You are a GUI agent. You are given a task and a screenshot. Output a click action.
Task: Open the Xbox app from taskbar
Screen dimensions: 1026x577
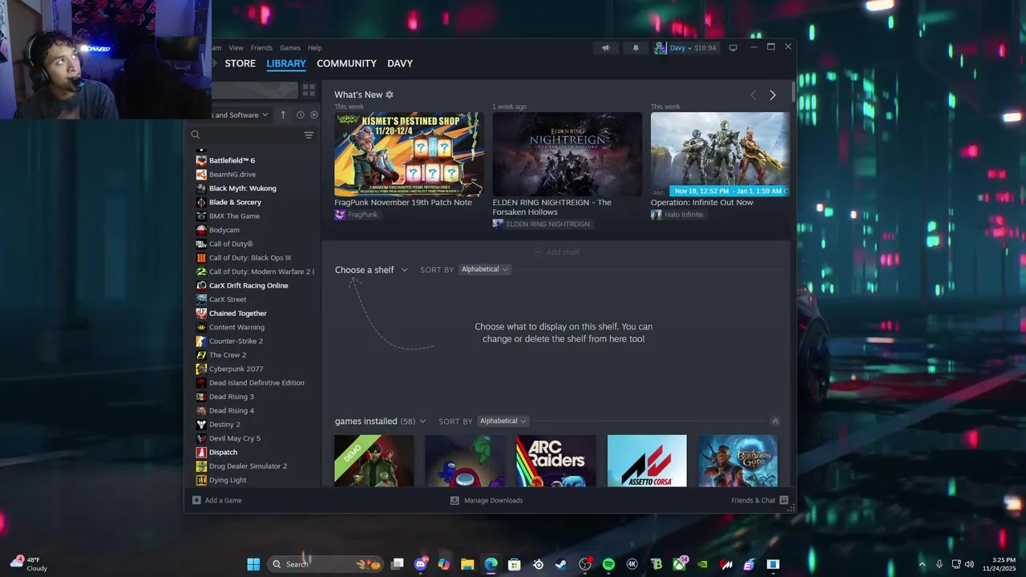point(680,564)
